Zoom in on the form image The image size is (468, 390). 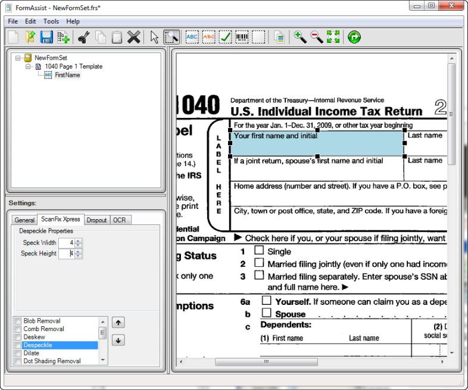pyautogui.click(x=300, y=38)
